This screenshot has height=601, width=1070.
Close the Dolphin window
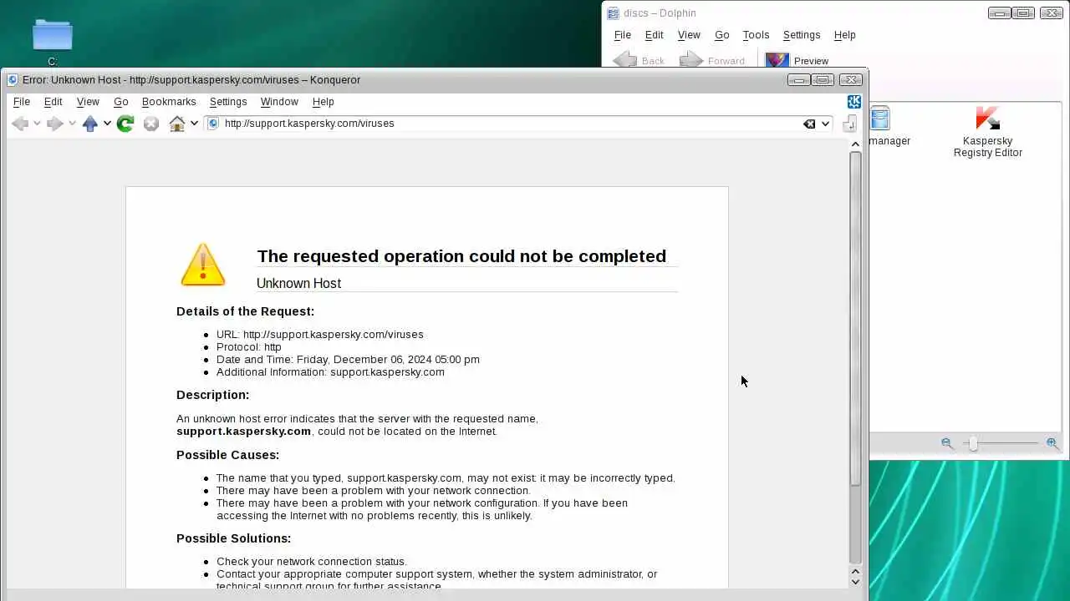click(x=1051, y=13)
